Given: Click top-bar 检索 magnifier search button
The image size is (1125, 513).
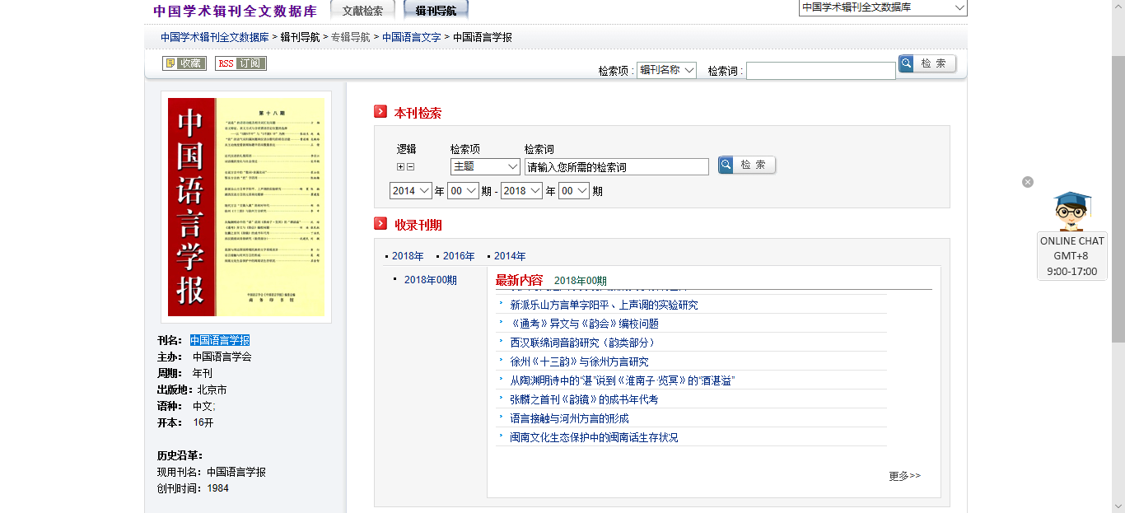Looking at the screenshot, I should (927, 63).
